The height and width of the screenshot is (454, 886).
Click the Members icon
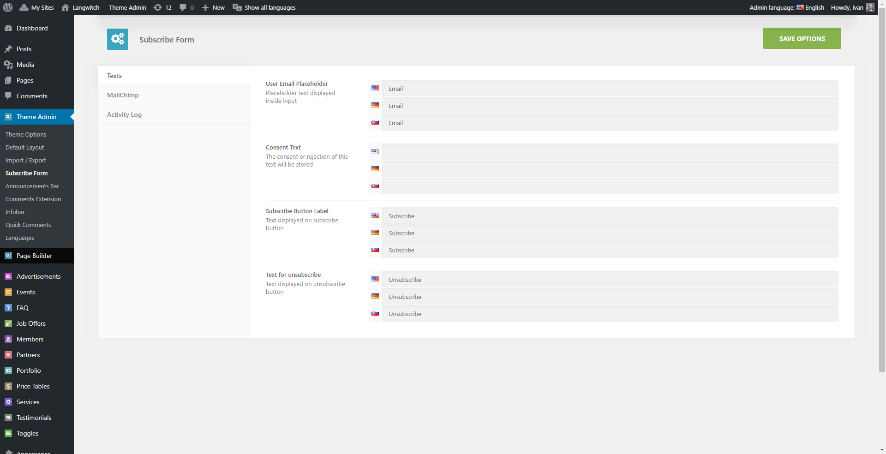[x=8, y=339]
